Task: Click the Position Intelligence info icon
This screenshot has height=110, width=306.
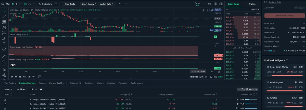Action: (x=287, y=60)
